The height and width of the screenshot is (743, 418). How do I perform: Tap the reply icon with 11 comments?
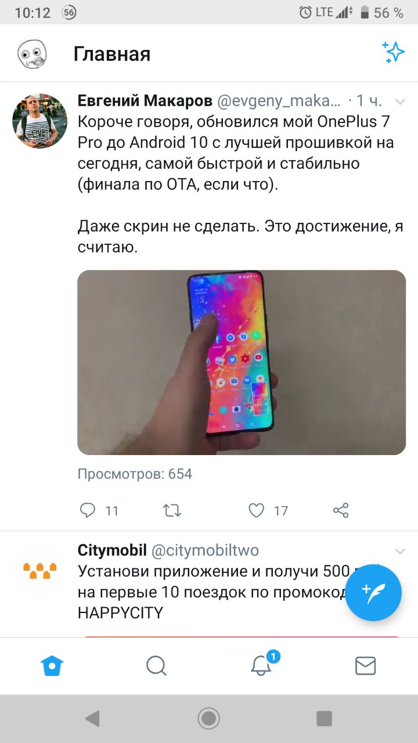click(x=88, y=510)
